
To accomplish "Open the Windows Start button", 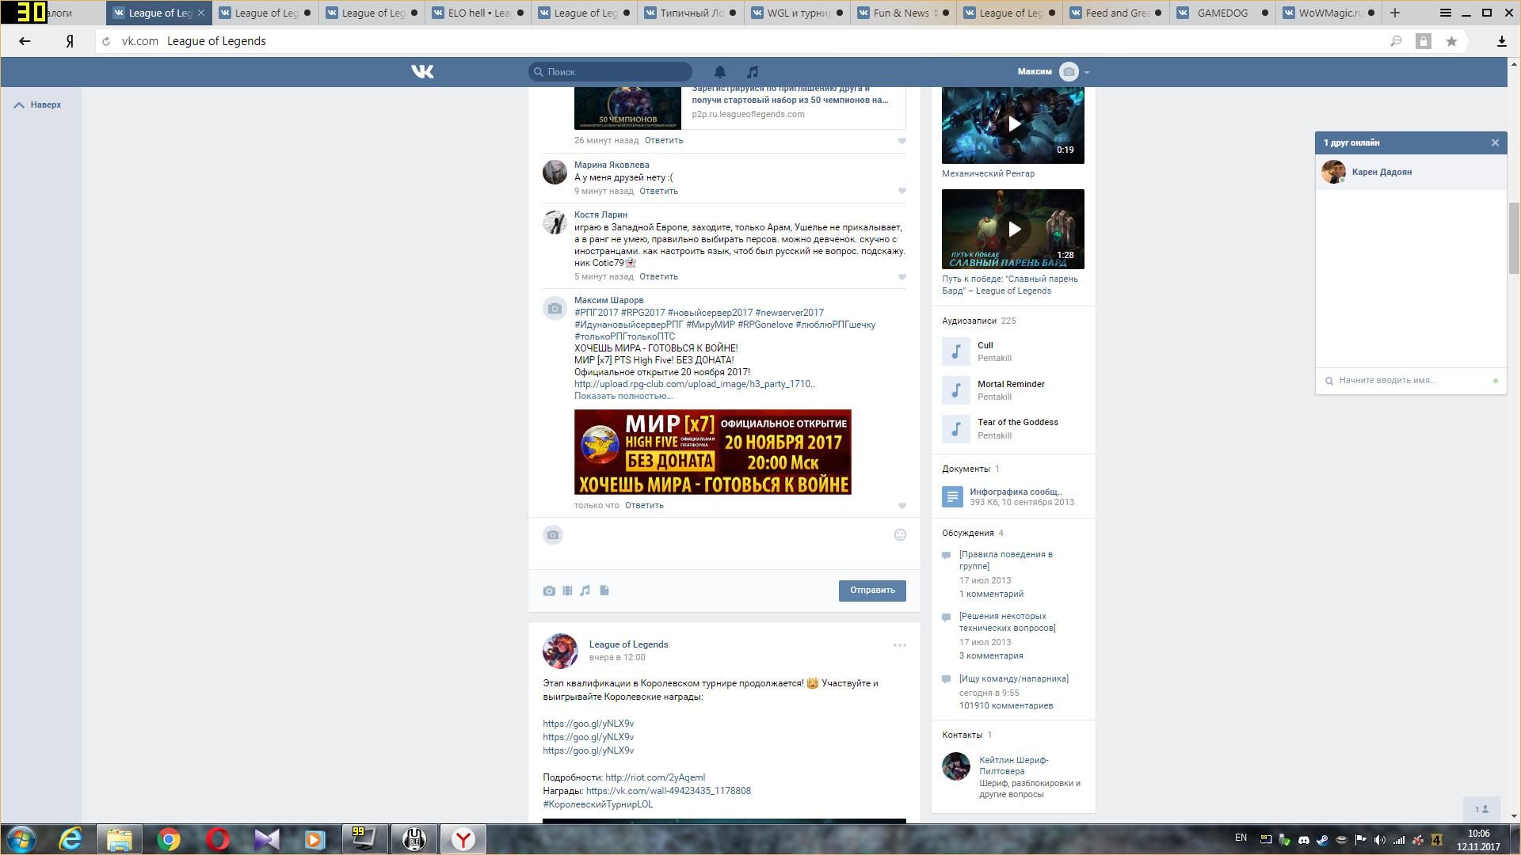I will pyautogui.click(x=21, y=839).
